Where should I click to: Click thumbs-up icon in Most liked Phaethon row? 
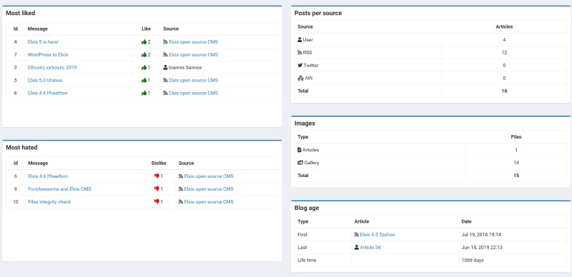pyautogui.click(x=144, y=93)
